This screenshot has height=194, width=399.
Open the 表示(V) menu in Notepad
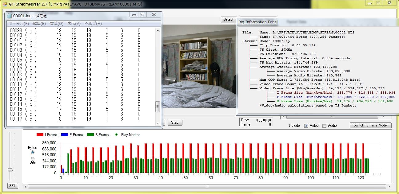74,24
